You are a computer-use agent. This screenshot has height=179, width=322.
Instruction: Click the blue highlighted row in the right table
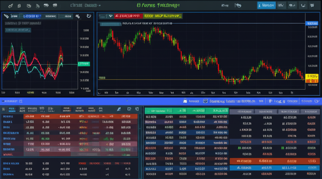(275, 167)
